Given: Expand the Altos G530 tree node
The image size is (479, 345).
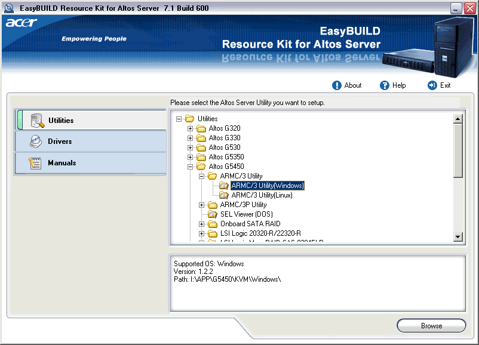Looking at the screenshot, I should 191,148.
